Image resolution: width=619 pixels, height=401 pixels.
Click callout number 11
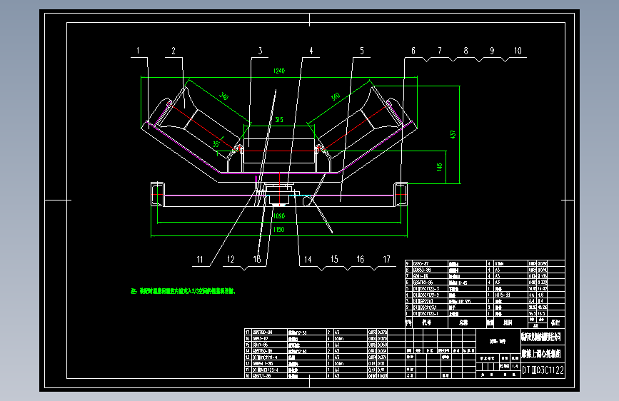[200, 259]
